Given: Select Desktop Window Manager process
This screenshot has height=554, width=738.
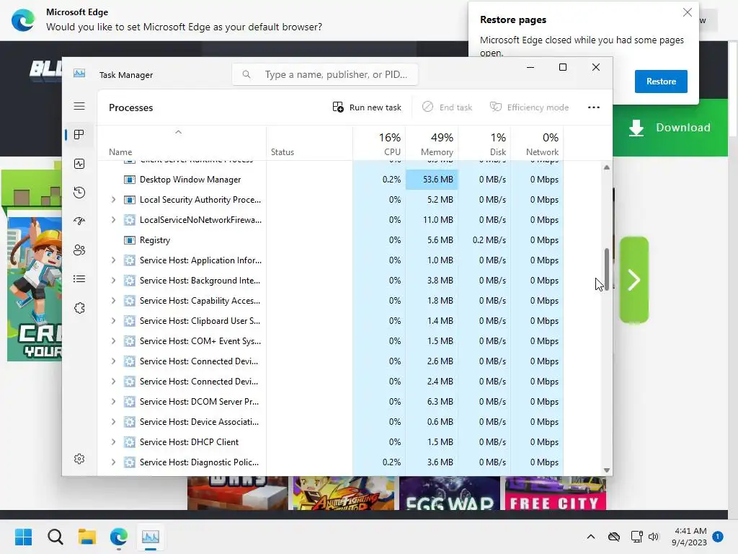Looking at the screenshot, I should [x=330, y=180].
